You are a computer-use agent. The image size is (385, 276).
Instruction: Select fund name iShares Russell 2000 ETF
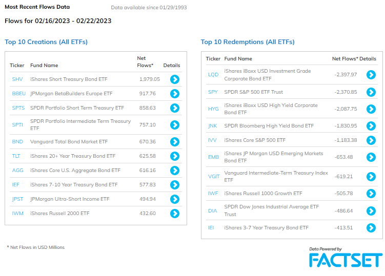coord(59,214)
